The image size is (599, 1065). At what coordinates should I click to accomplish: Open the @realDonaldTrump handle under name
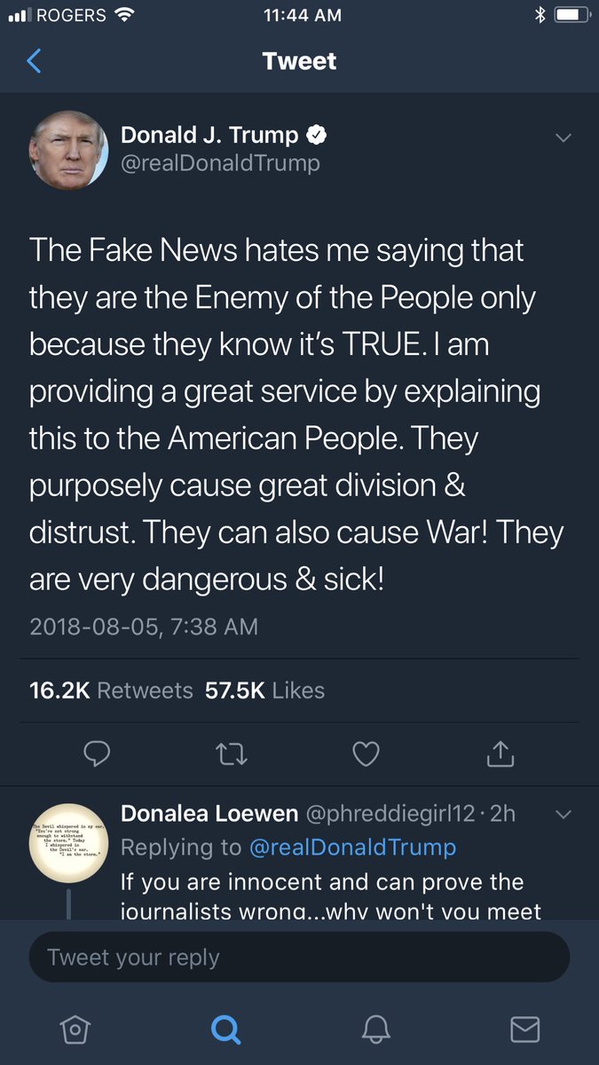click(220, 163)
